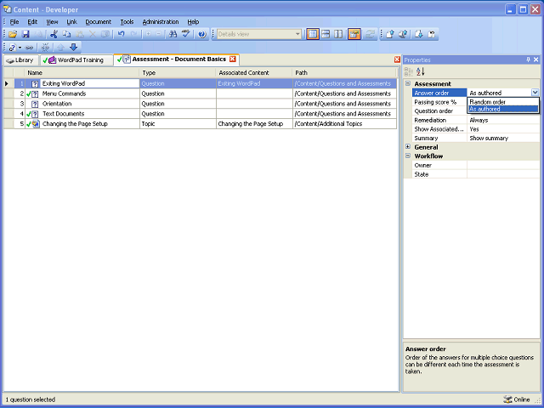Image resolution: width=544 pixels, height=408 pixels.
Task: Open Help using the question mark icon
Action: click(x=201, y=34)
